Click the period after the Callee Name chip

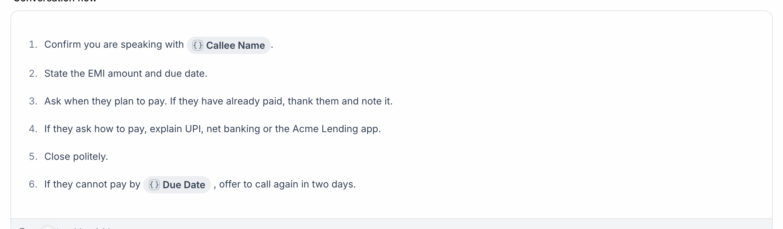(272, 45)
